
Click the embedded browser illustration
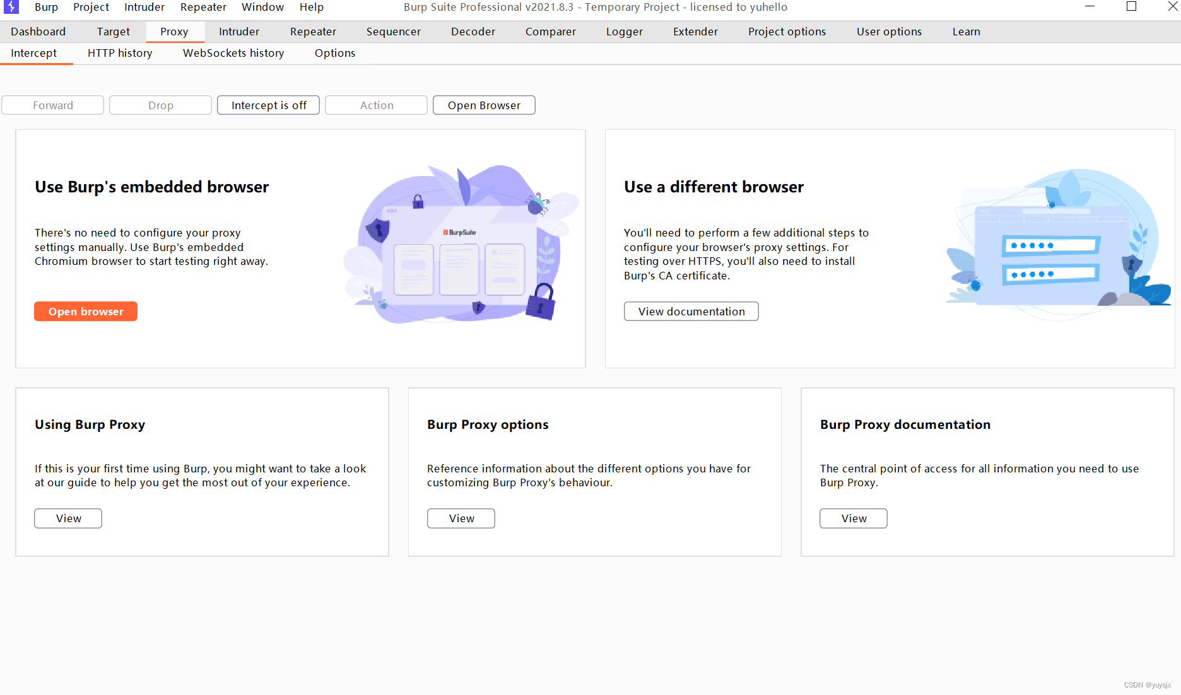point(461,245)
